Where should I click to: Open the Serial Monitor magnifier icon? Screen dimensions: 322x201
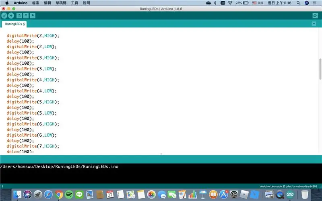coord(315,16)
